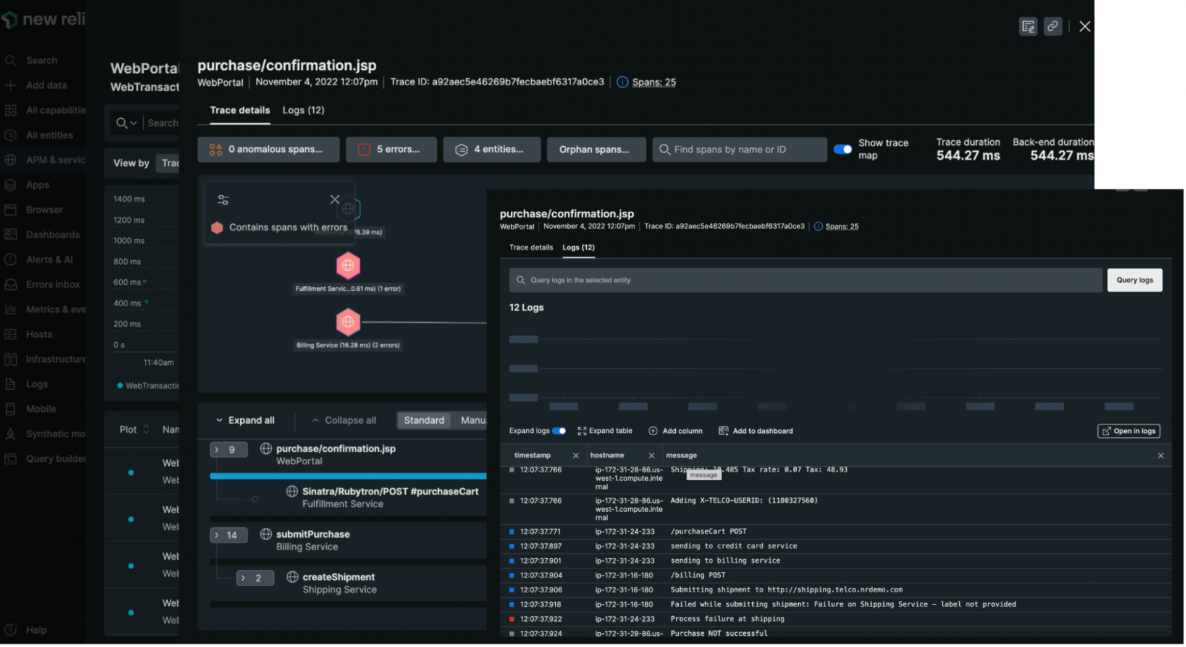Collapse all spans in the waterfall

(x=350, y=420)
